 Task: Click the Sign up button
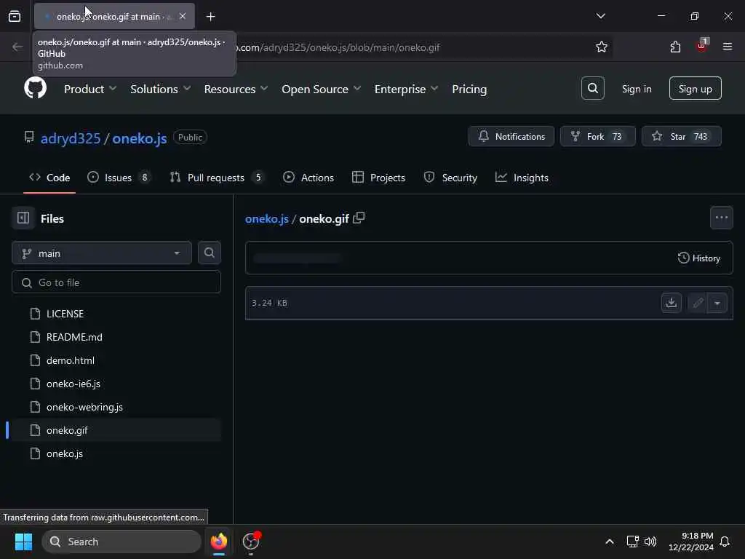[x=695, y=88]
